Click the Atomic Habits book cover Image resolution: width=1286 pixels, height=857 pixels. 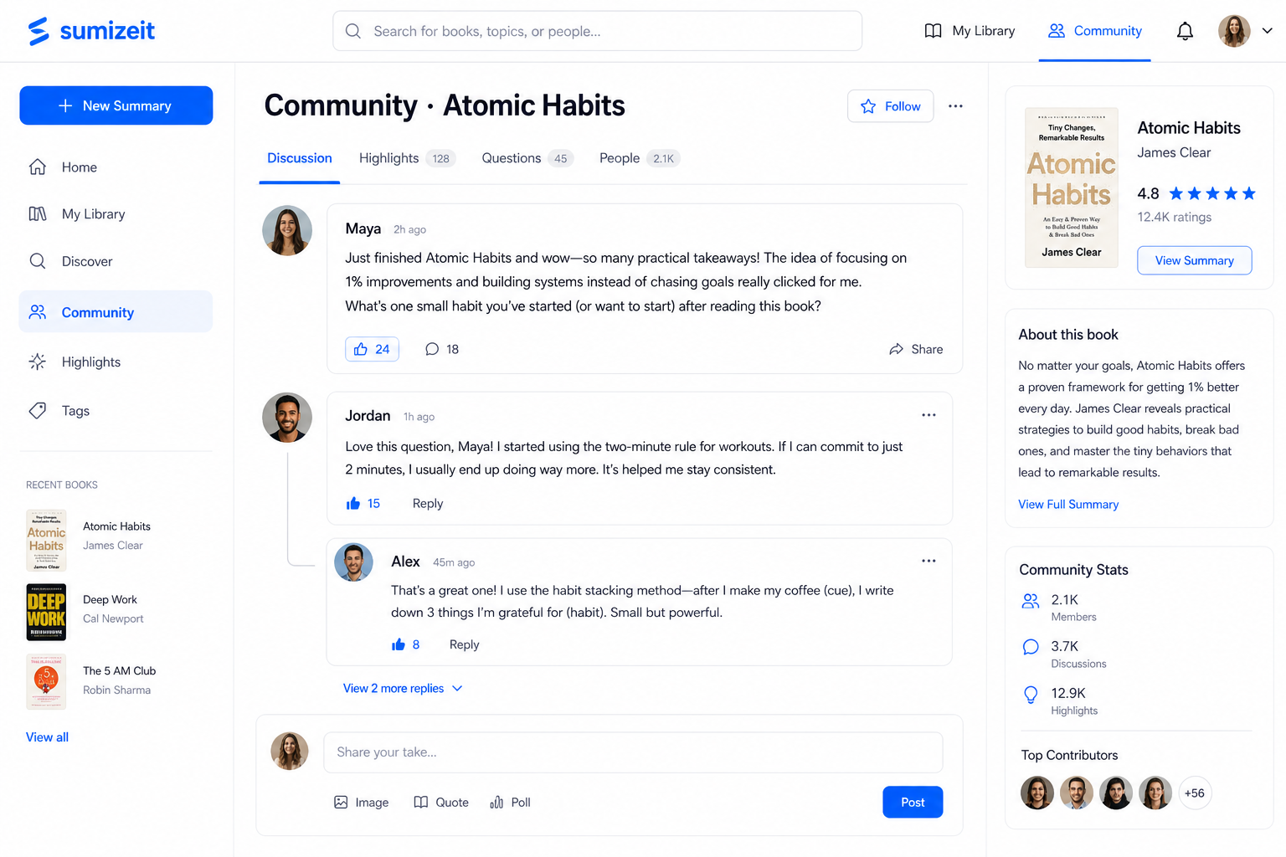tap(1072, 187)
